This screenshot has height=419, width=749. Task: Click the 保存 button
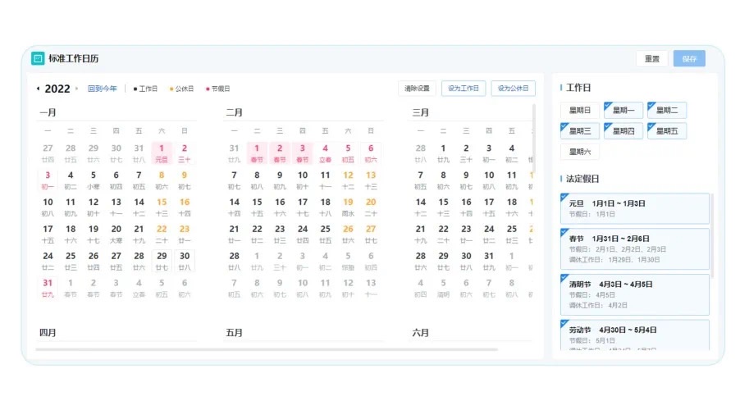coord(689,59)
